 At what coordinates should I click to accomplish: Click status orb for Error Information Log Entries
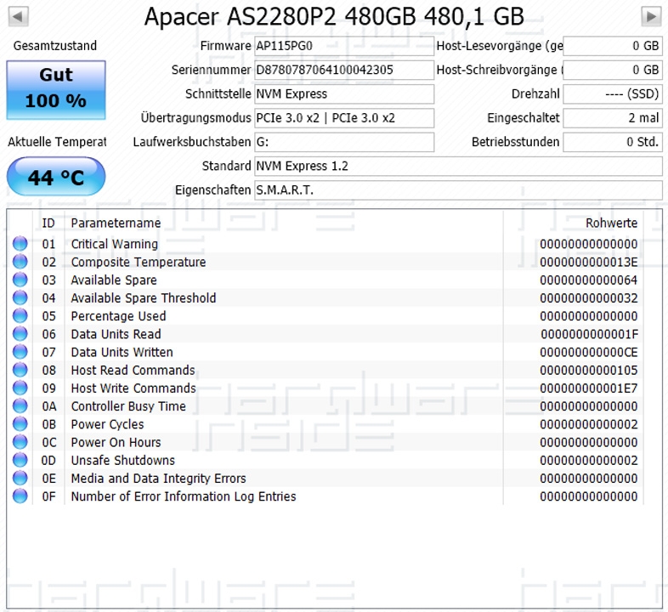[x=20, y=496]
